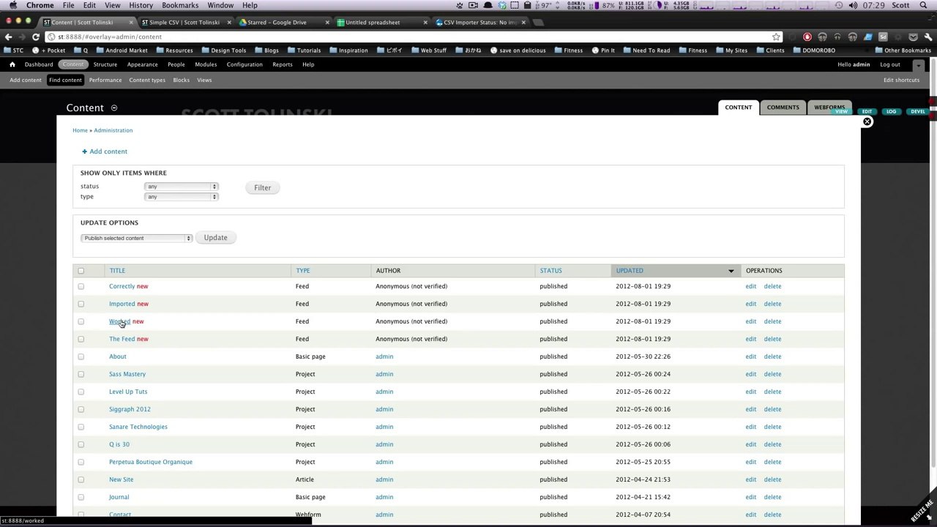Open admin author link for New Site
The height and width of the screenshot is (527, 937).
384,479
